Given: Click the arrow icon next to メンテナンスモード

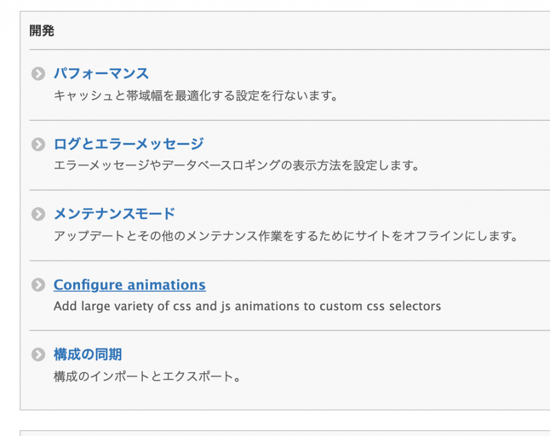Looking at the screenshot, I should coord(38,214).
